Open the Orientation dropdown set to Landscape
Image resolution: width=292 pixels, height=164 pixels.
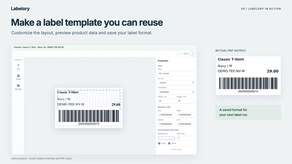176,92
